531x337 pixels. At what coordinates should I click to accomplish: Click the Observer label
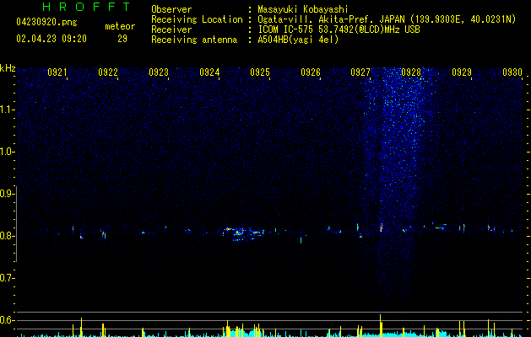(171, 9)
